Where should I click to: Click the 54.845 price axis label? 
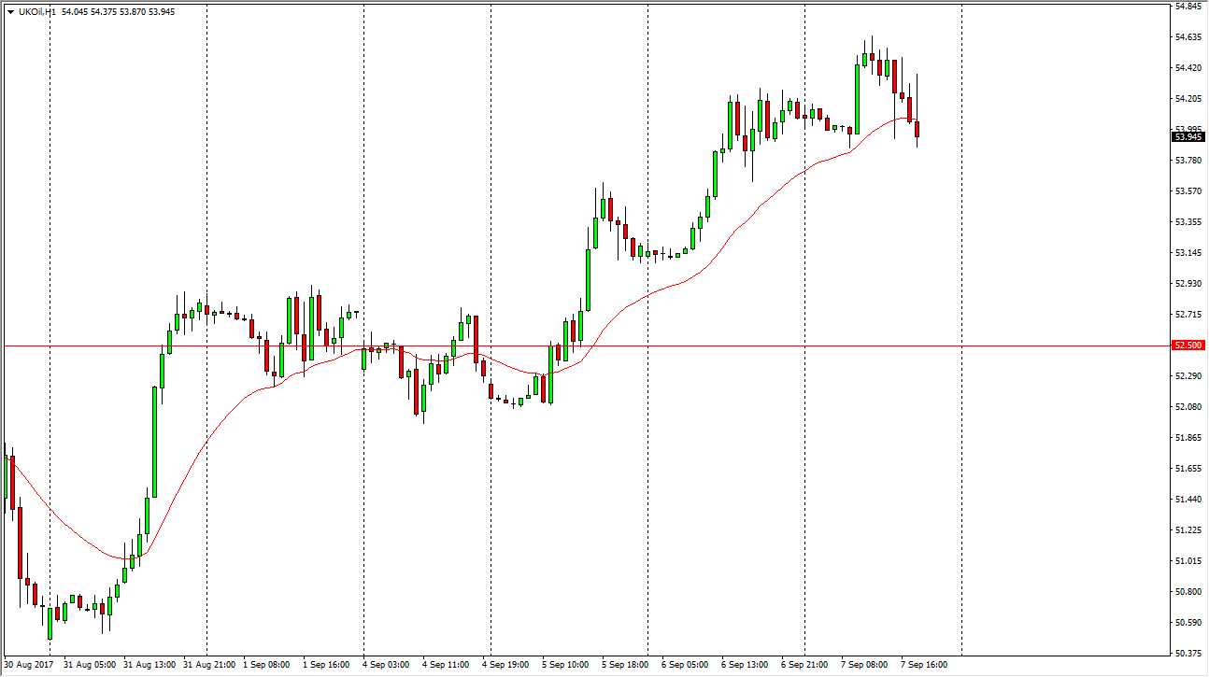click(1188, 7)
